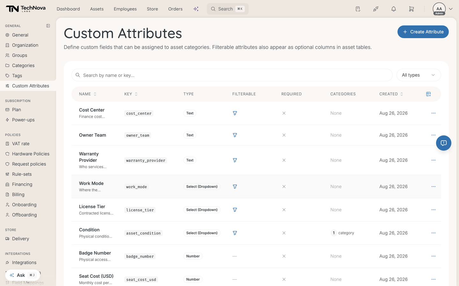Open row actions for Badge Number
This screenshot has height=286, width=459.
(x=433, y=256)
